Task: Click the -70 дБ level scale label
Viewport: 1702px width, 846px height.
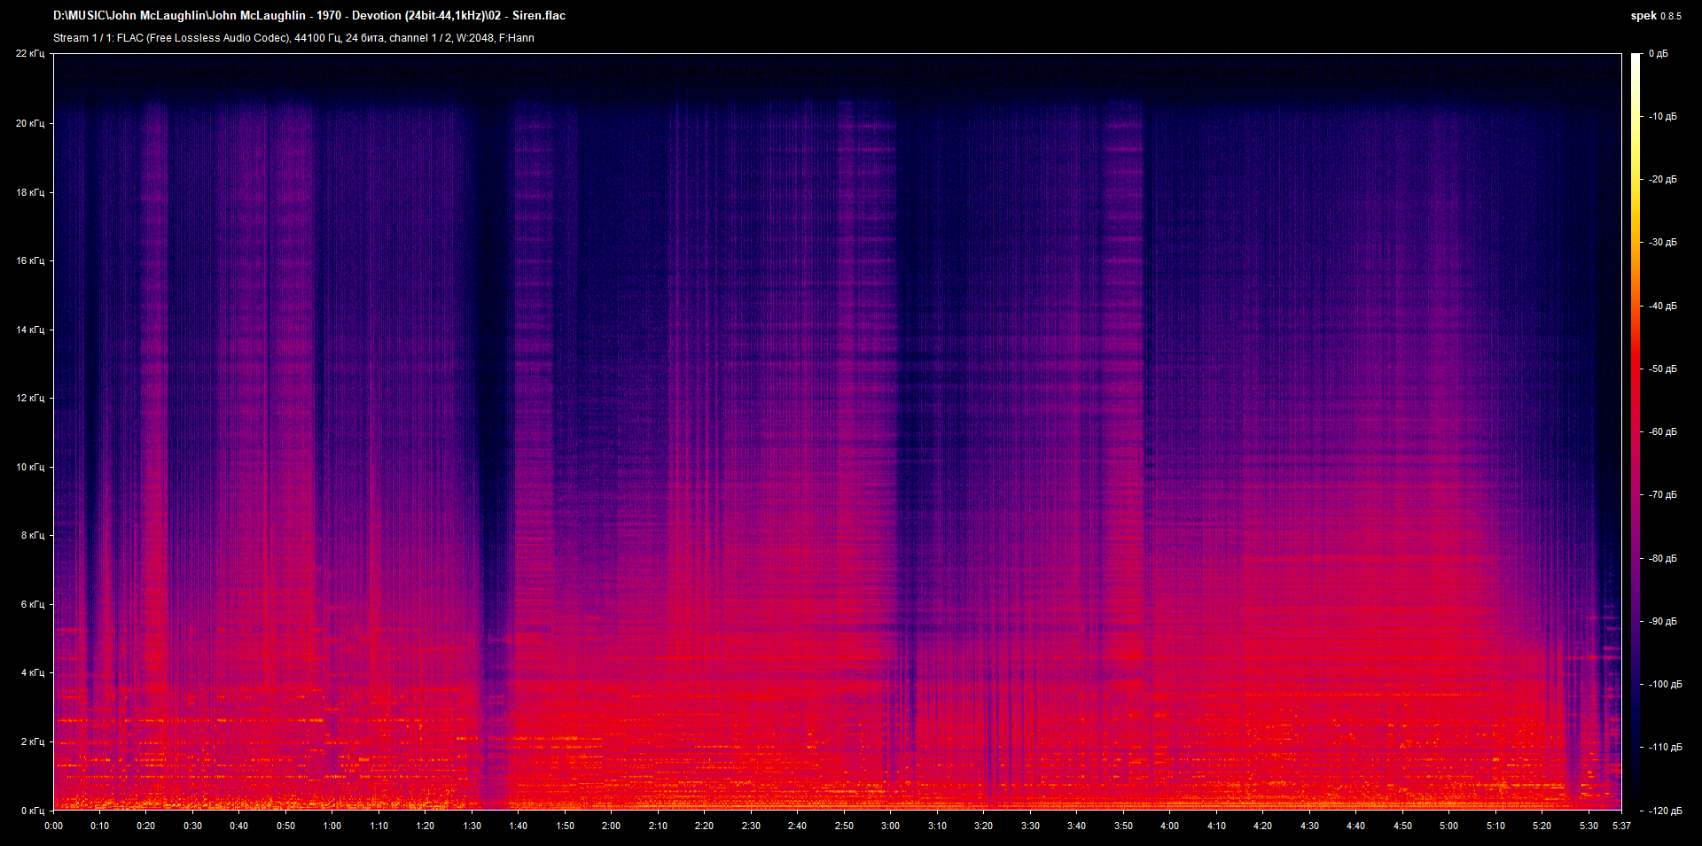Action: (1663, 494)
